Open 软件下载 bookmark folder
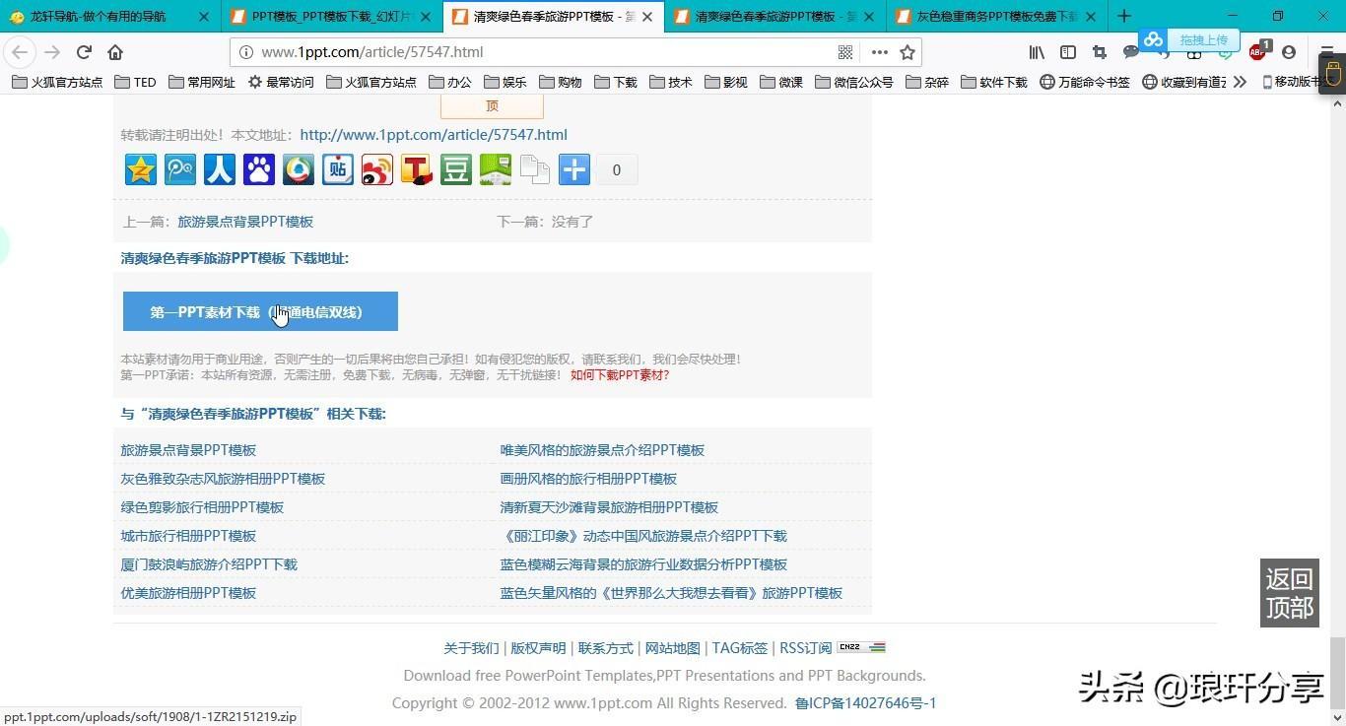 coord(993,82)
